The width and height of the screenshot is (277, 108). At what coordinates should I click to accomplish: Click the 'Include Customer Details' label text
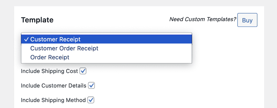pyautogui.click(x=53, y=86)
